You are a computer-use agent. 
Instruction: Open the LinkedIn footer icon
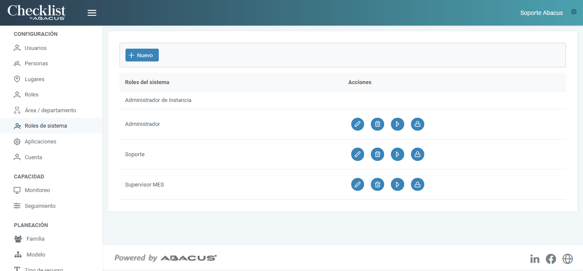tap(535, 259)
